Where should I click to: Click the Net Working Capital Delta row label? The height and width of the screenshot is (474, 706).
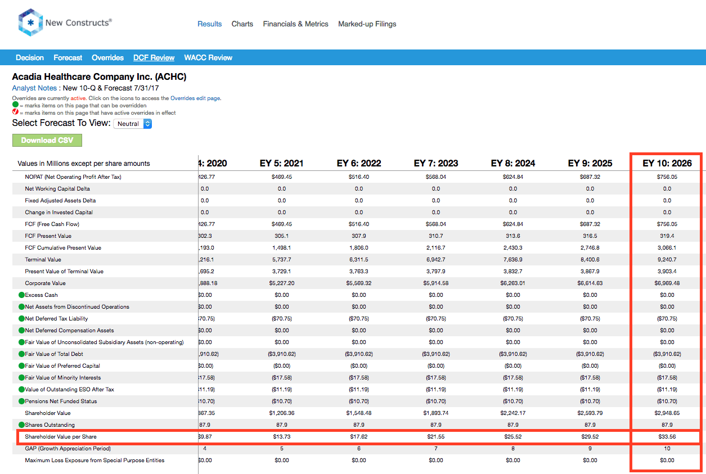57,189
